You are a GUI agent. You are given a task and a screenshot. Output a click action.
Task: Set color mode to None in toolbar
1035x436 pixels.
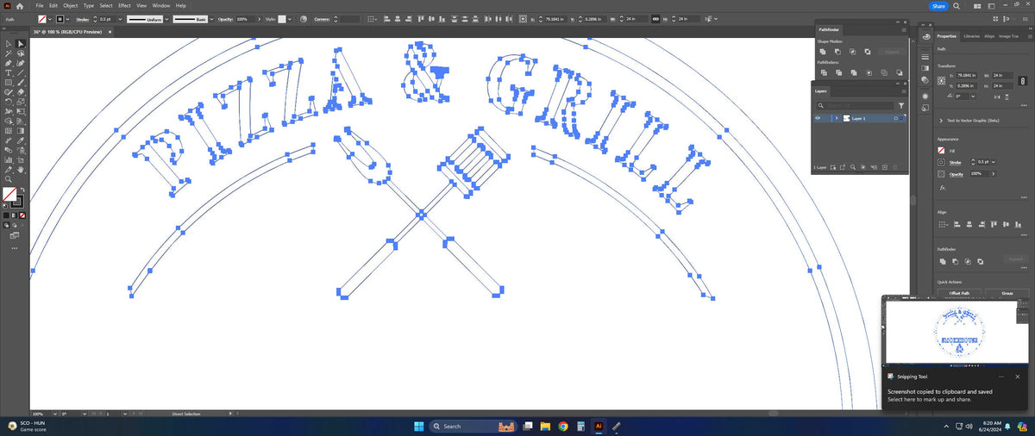[22, 215]
